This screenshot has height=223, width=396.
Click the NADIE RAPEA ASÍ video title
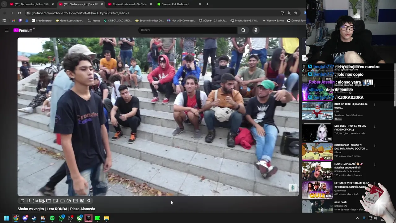348,166
